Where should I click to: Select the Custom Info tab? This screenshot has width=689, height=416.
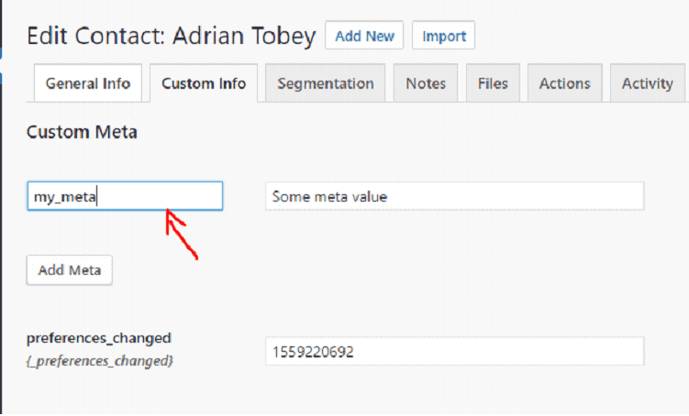[204, 83]
